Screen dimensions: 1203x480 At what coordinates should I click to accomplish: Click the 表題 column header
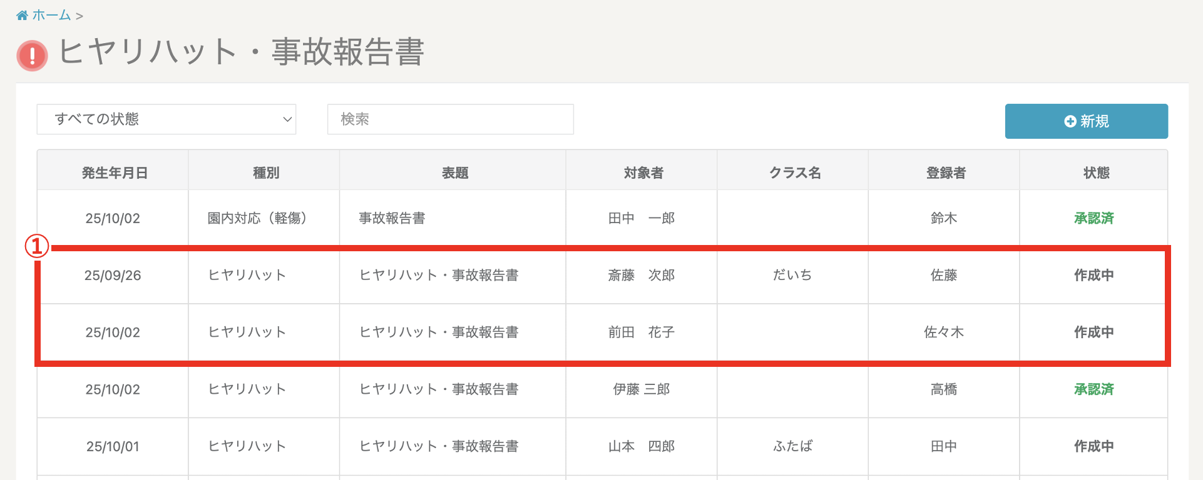pos(454,173)
